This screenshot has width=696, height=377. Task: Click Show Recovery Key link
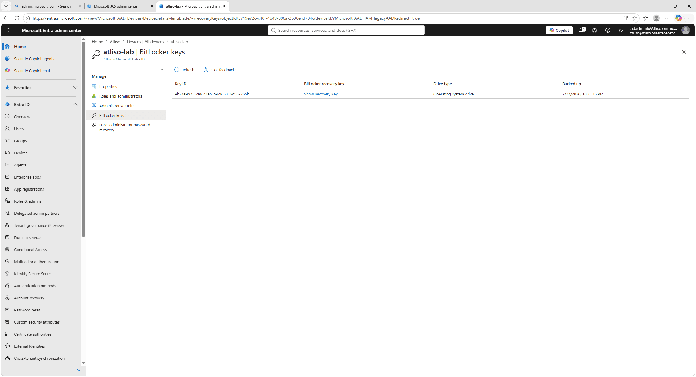[x=321, y=94]
